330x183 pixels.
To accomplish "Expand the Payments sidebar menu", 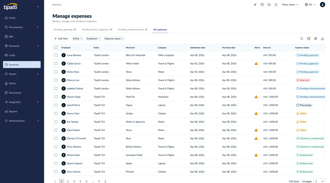I will point(22,46).
